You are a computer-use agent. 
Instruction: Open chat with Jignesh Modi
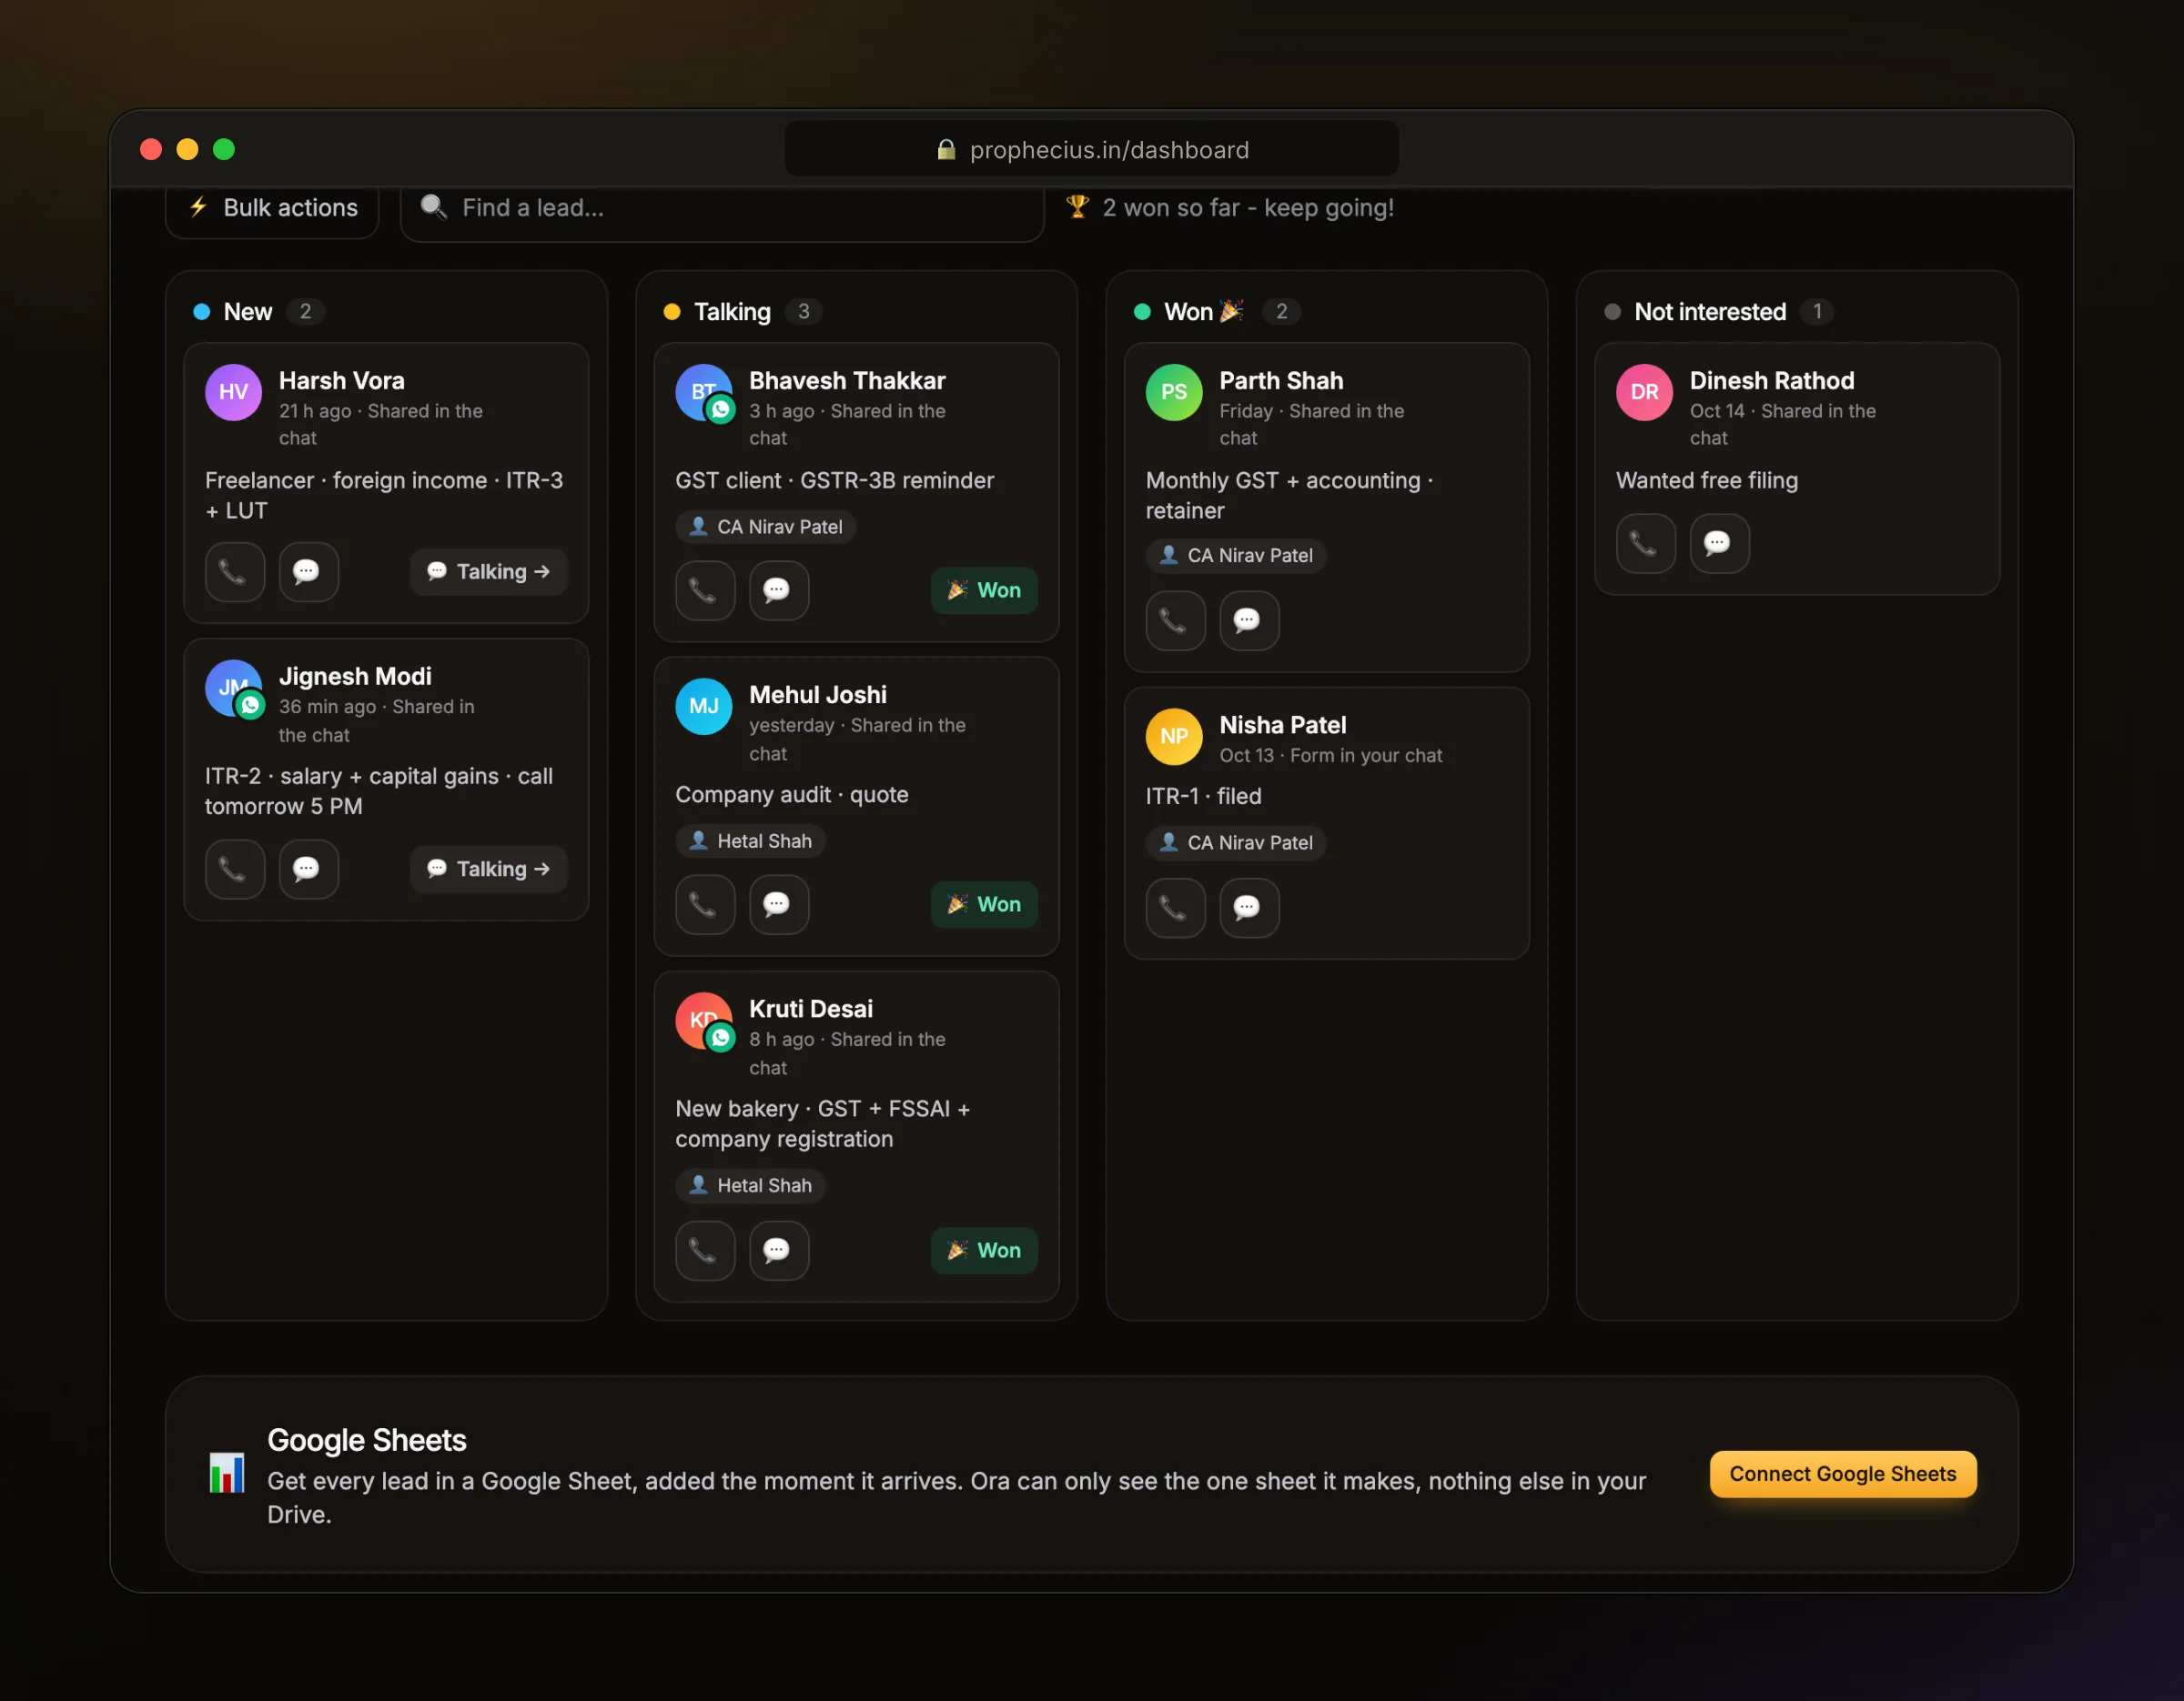[308, 869]
